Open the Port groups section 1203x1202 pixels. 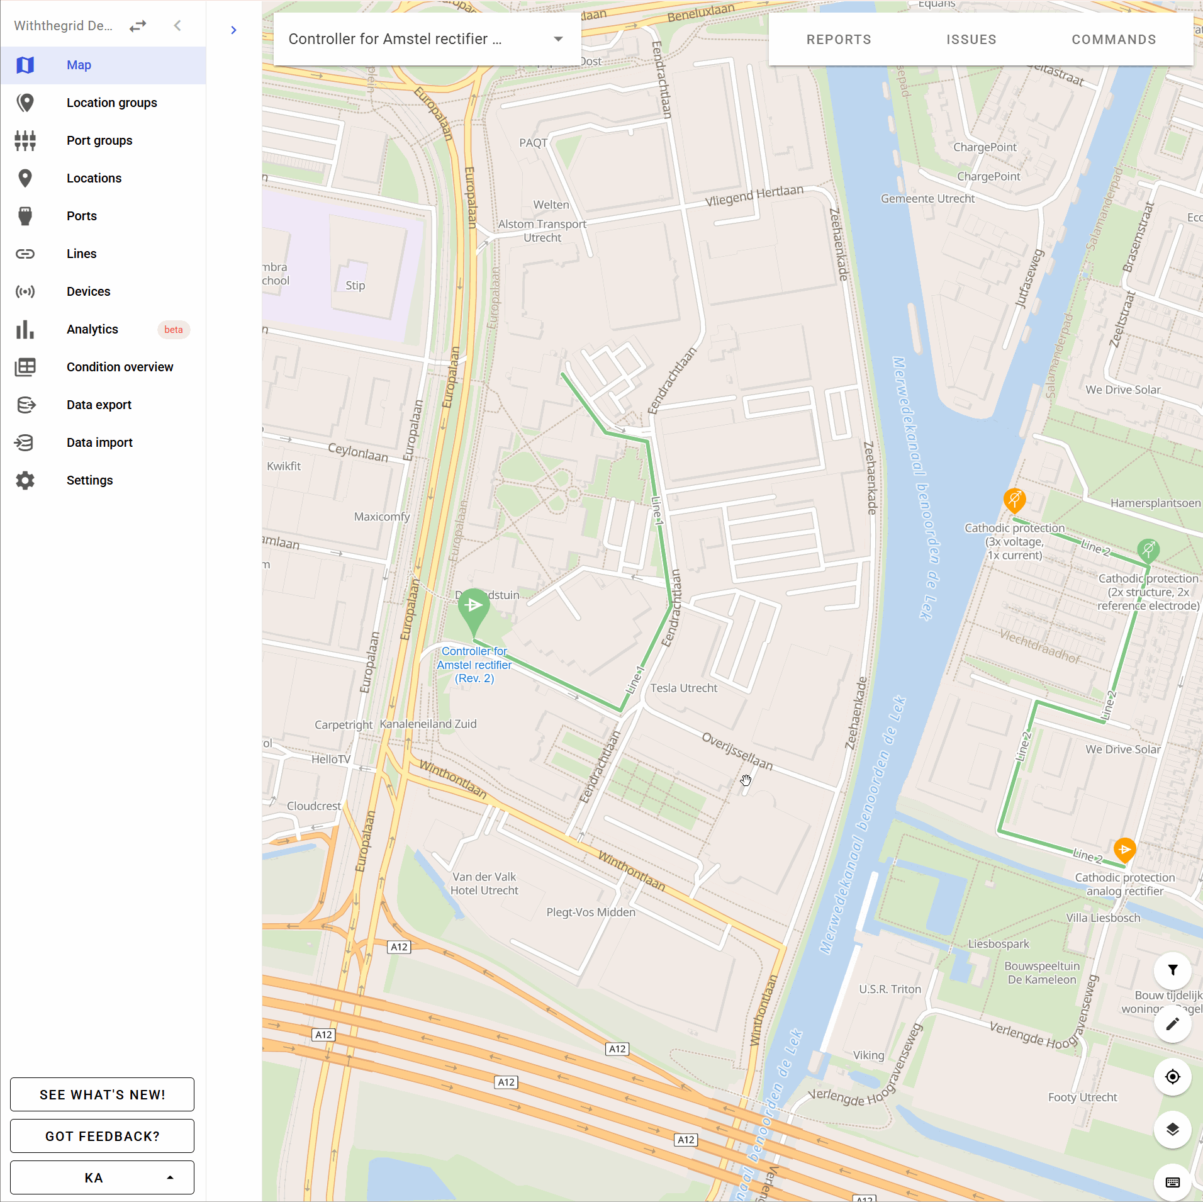click(x=99, y=140)
